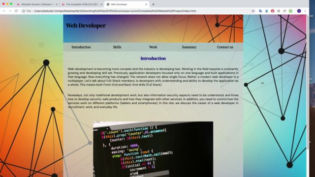Click the paragraph starting "Nowadays, not only traditional"

[x=153, y=101]
